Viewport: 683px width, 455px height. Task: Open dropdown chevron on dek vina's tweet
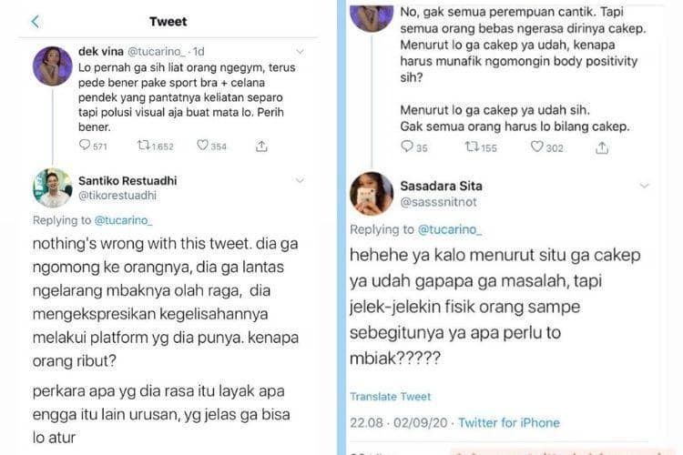(x=301, y=52)
